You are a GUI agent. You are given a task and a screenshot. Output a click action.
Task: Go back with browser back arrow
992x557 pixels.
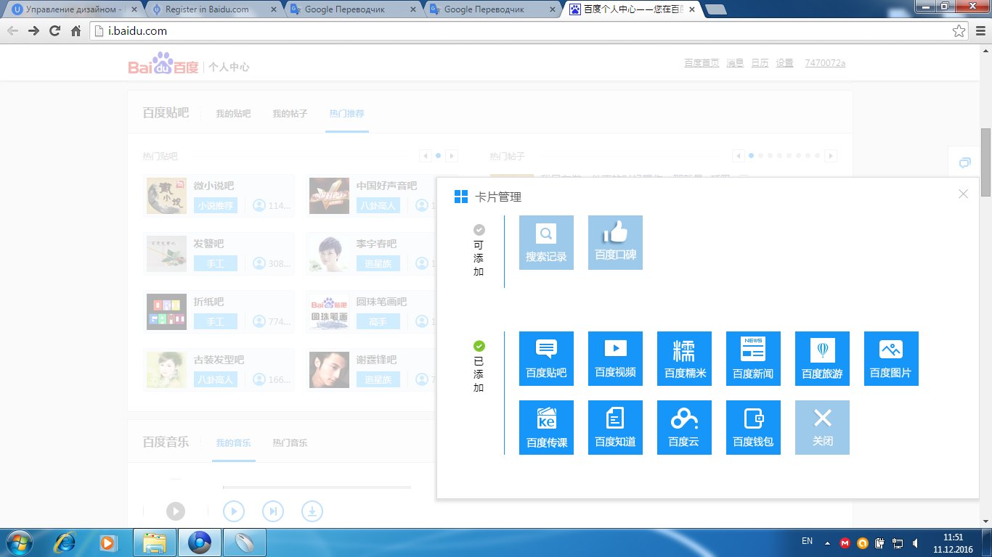(x=12, y=30)
